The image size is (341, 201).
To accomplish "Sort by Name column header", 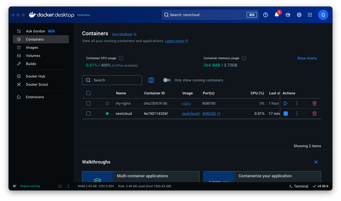I will tap(121, 93).
